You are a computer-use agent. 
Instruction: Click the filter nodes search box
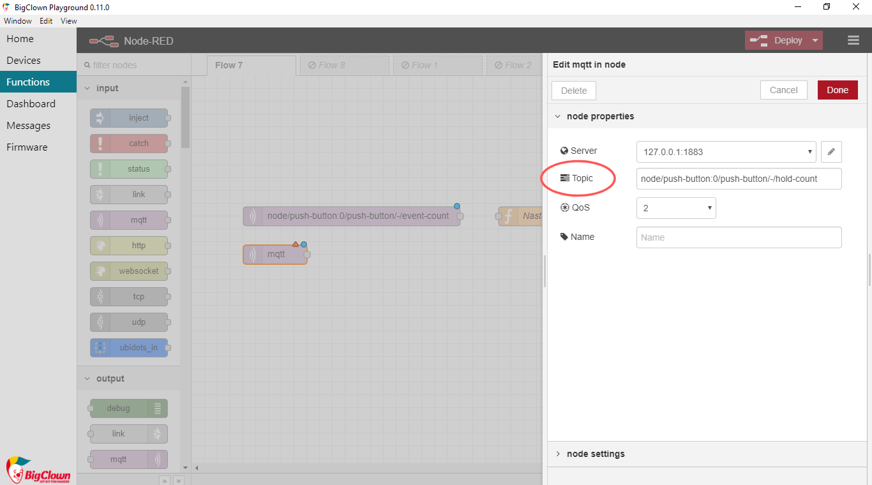pyautogui.click(x=134, y=65)
